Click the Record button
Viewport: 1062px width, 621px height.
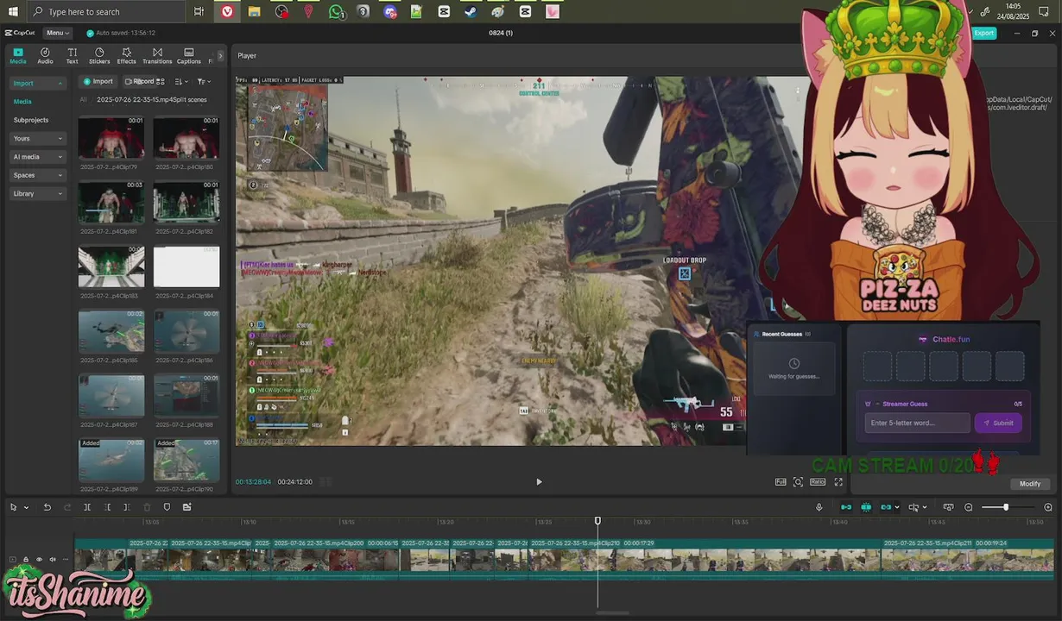[139, 81]
